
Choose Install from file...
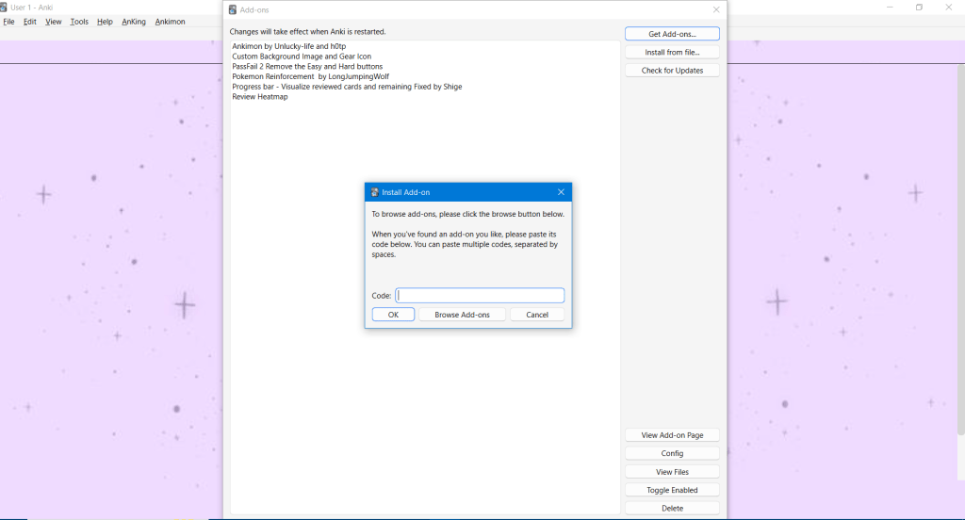point(672,52)
